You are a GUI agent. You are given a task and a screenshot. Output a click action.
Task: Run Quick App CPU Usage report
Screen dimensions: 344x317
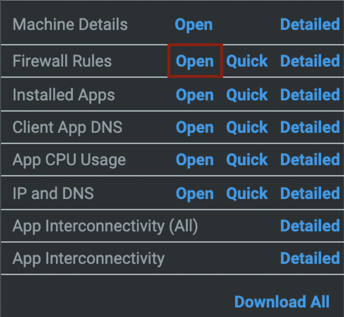(x=247, y=160)
